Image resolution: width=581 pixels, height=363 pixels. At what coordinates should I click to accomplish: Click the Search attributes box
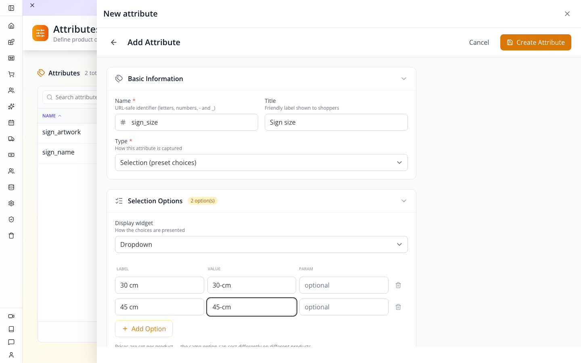(70, 97)
